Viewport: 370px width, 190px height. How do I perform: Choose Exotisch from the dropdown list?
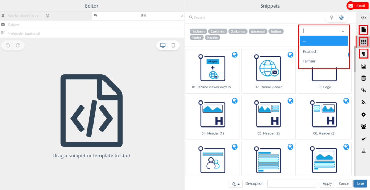323,51
